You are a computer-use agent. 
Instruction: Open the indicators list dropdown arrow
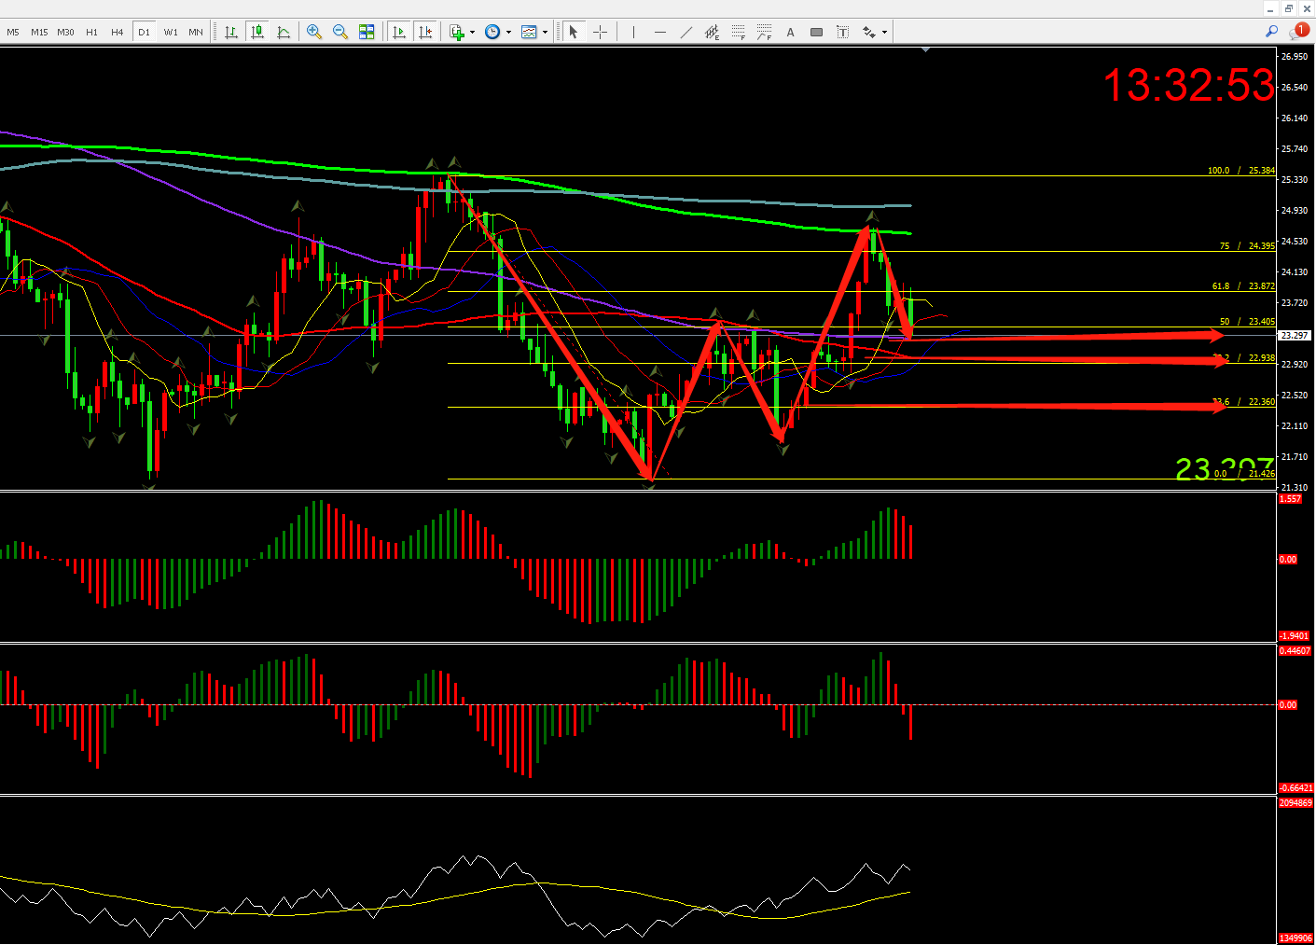tap(472, 32)
